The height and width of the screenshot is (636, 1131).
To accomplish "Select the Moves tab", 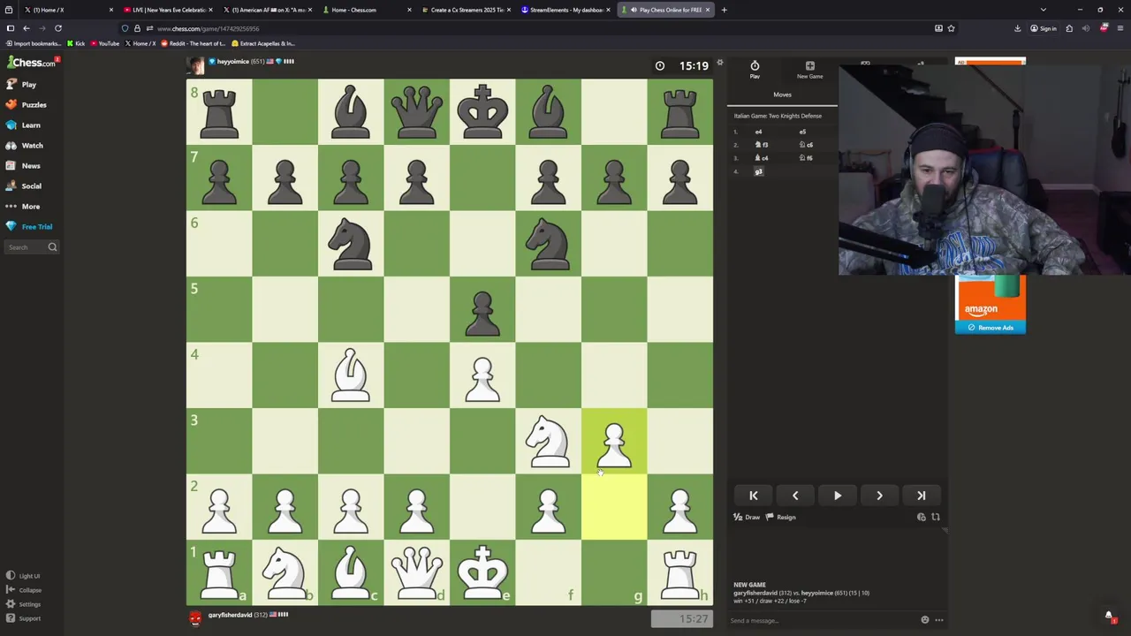I will [x=782, y=95].
